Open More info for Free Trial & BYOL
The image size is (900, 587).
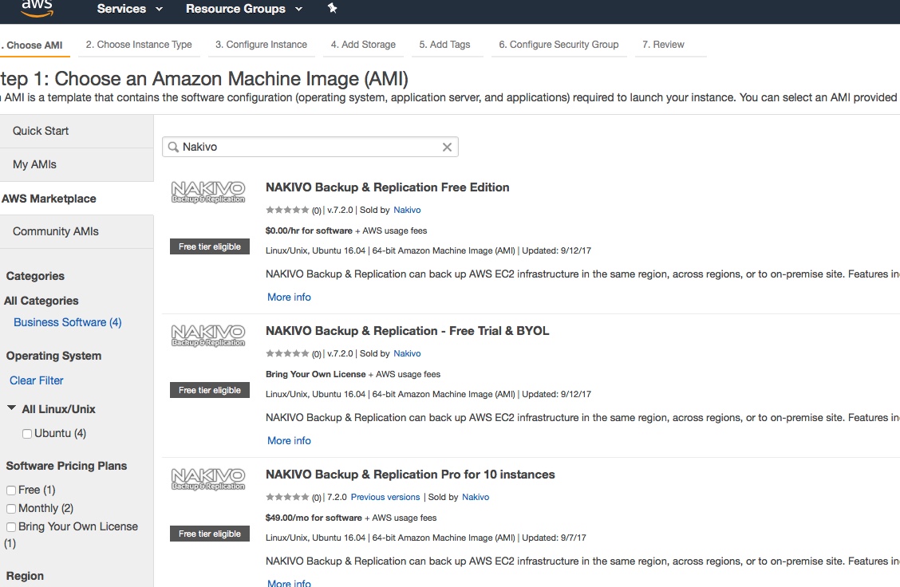tap(289, 441)
